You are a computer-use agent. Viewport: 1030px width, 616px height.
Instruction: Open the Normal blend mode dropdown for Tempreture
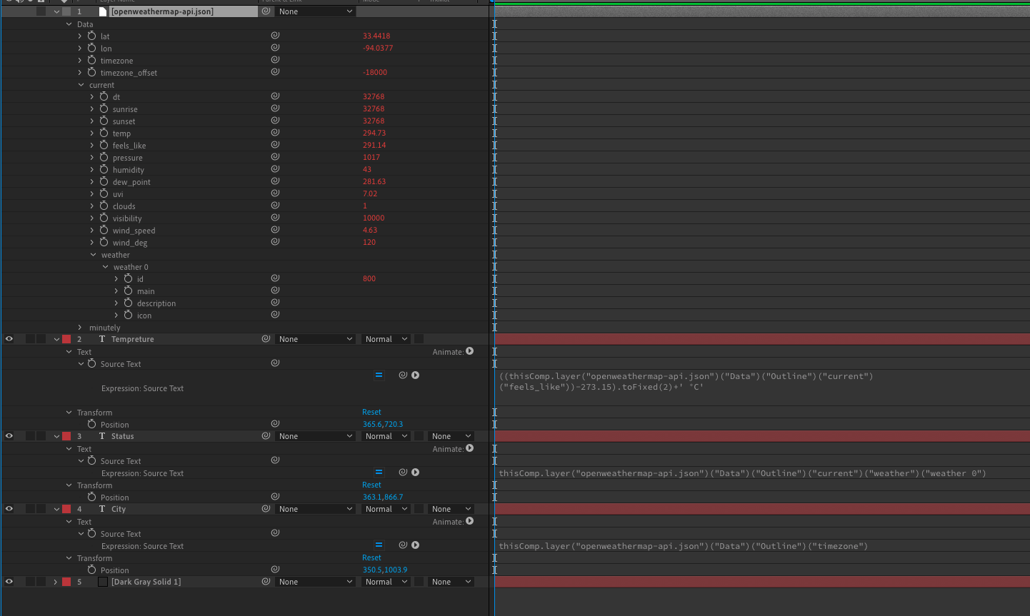[x=385, y=338]
